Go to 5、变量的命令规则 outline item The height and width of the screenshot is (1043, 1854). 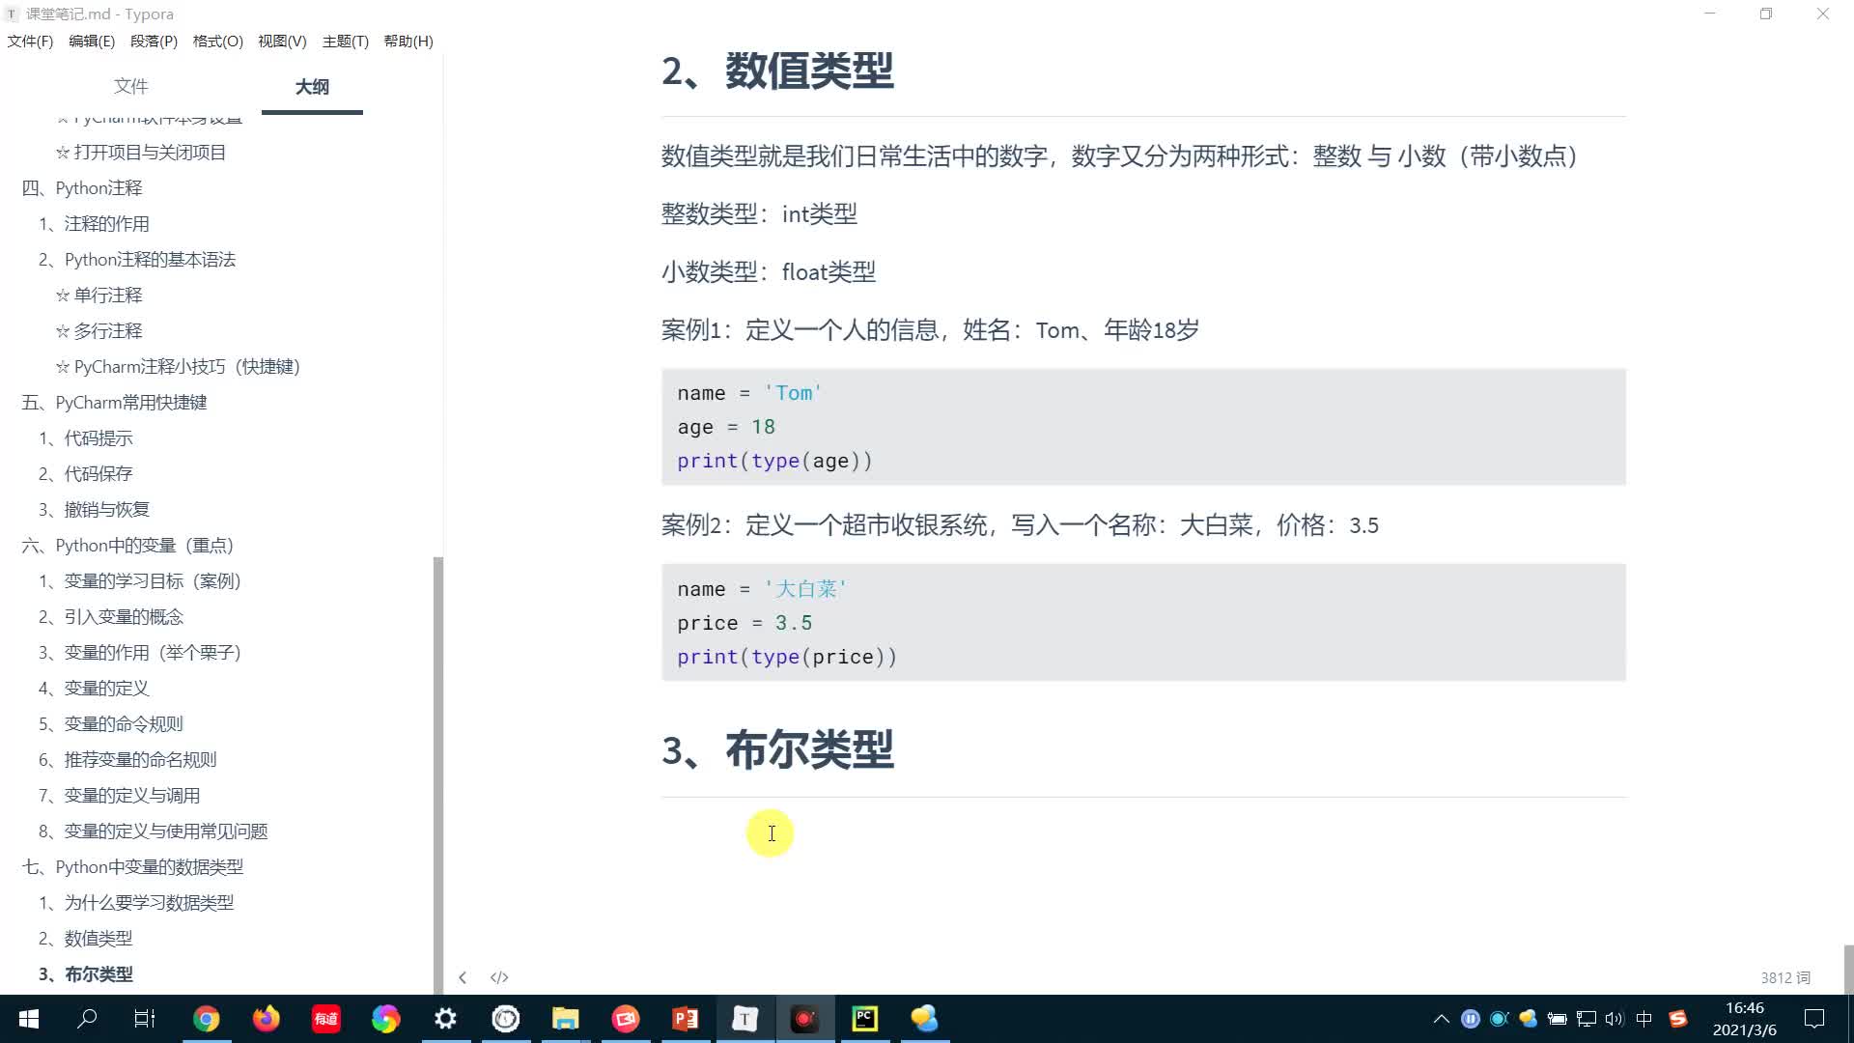coord(111,724)
